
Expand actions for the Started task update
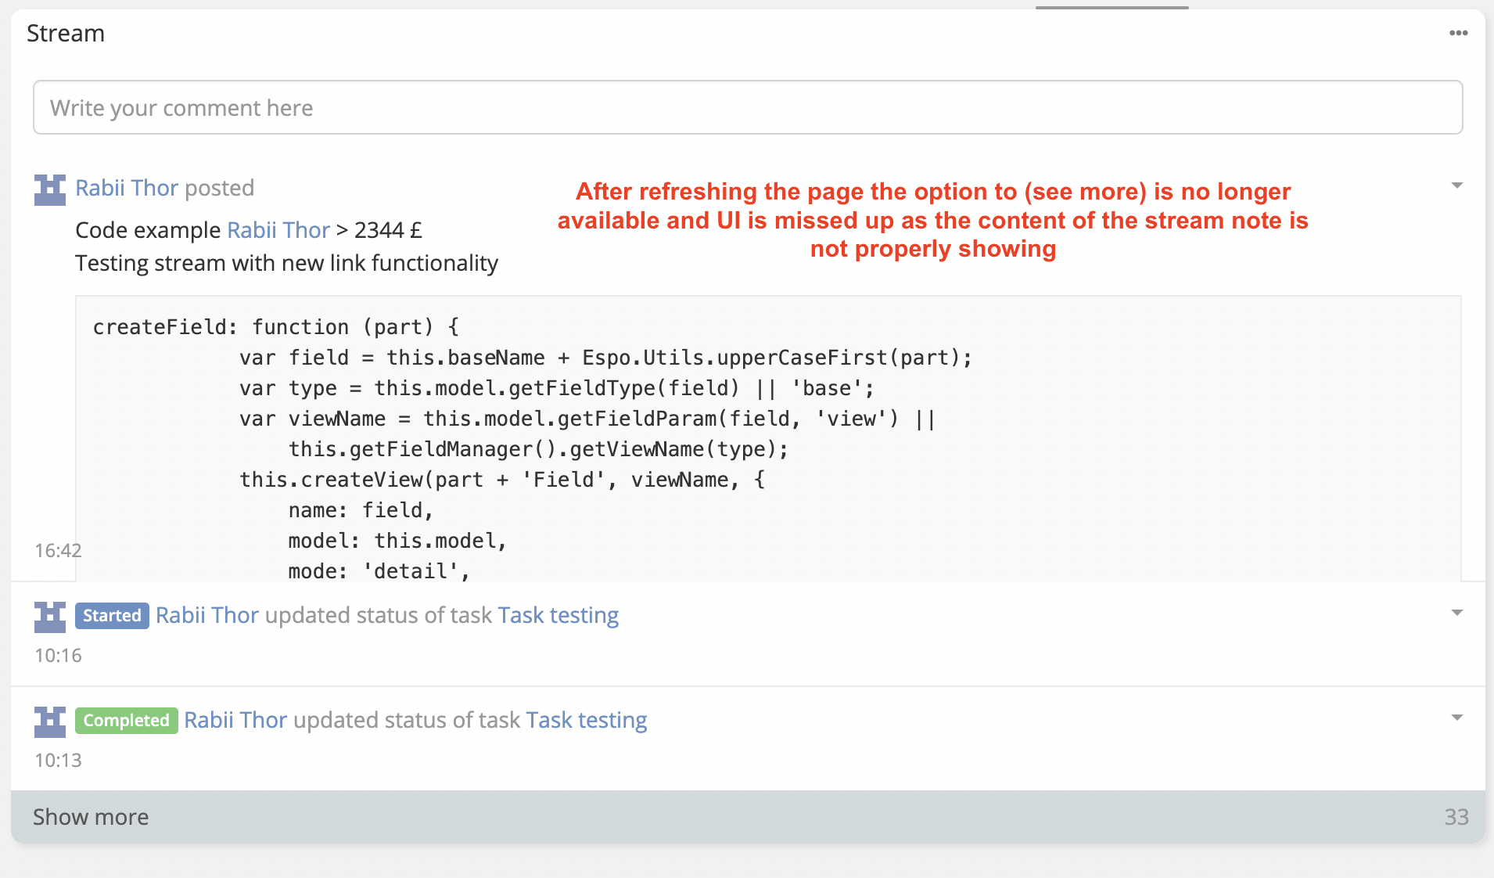(1458, 612)
